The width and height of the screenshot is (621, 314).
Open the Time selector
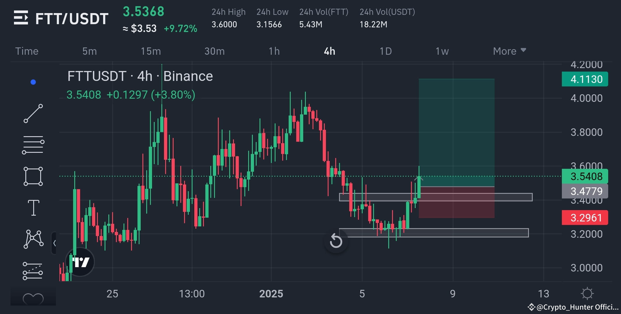26,51
